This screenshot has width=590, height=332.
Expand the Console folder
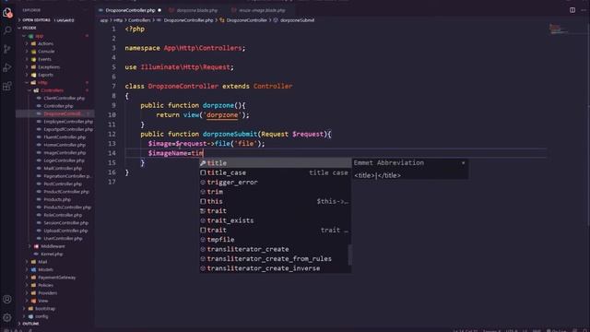pos(27,52)
